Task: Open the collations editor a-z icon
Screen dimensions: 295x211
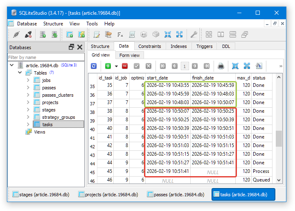Action: click(144, 35)
